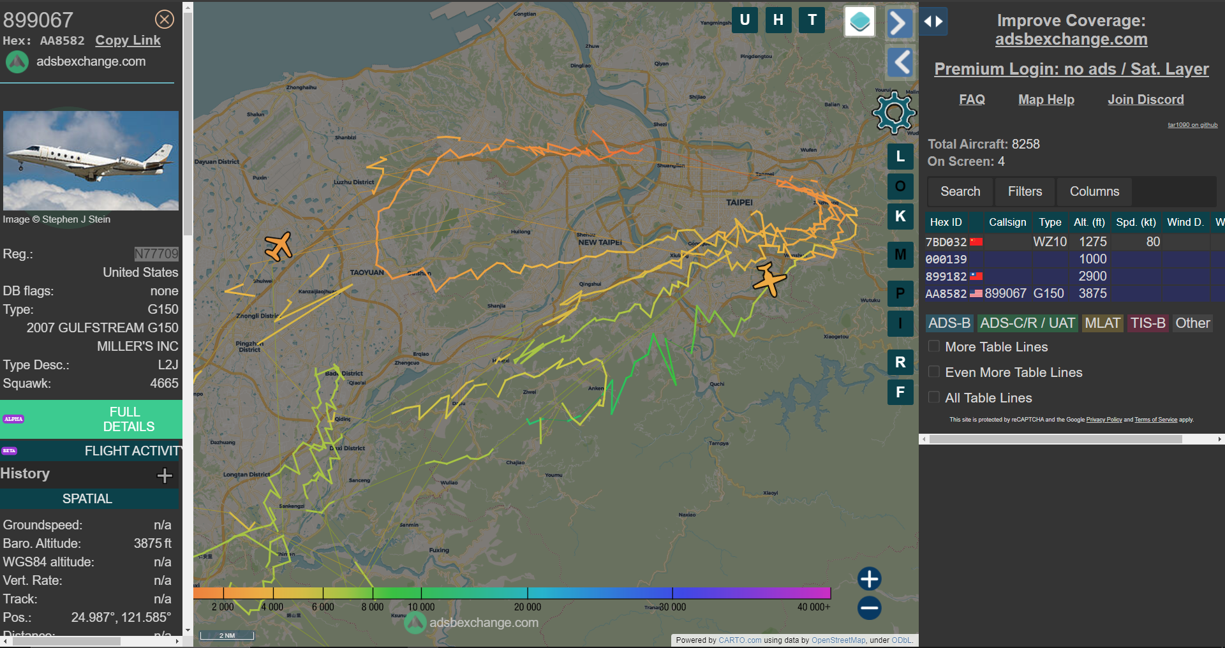Image resolution: width=1225 pixels, height=648 pixels.
Task: Select the airplane icon near Taoyuan
Action: coord(279,246)
